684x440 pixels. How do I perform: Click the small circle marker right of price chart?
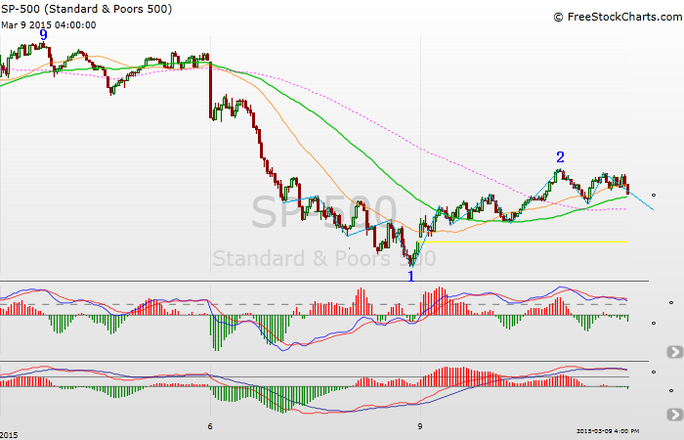(654, 195)
